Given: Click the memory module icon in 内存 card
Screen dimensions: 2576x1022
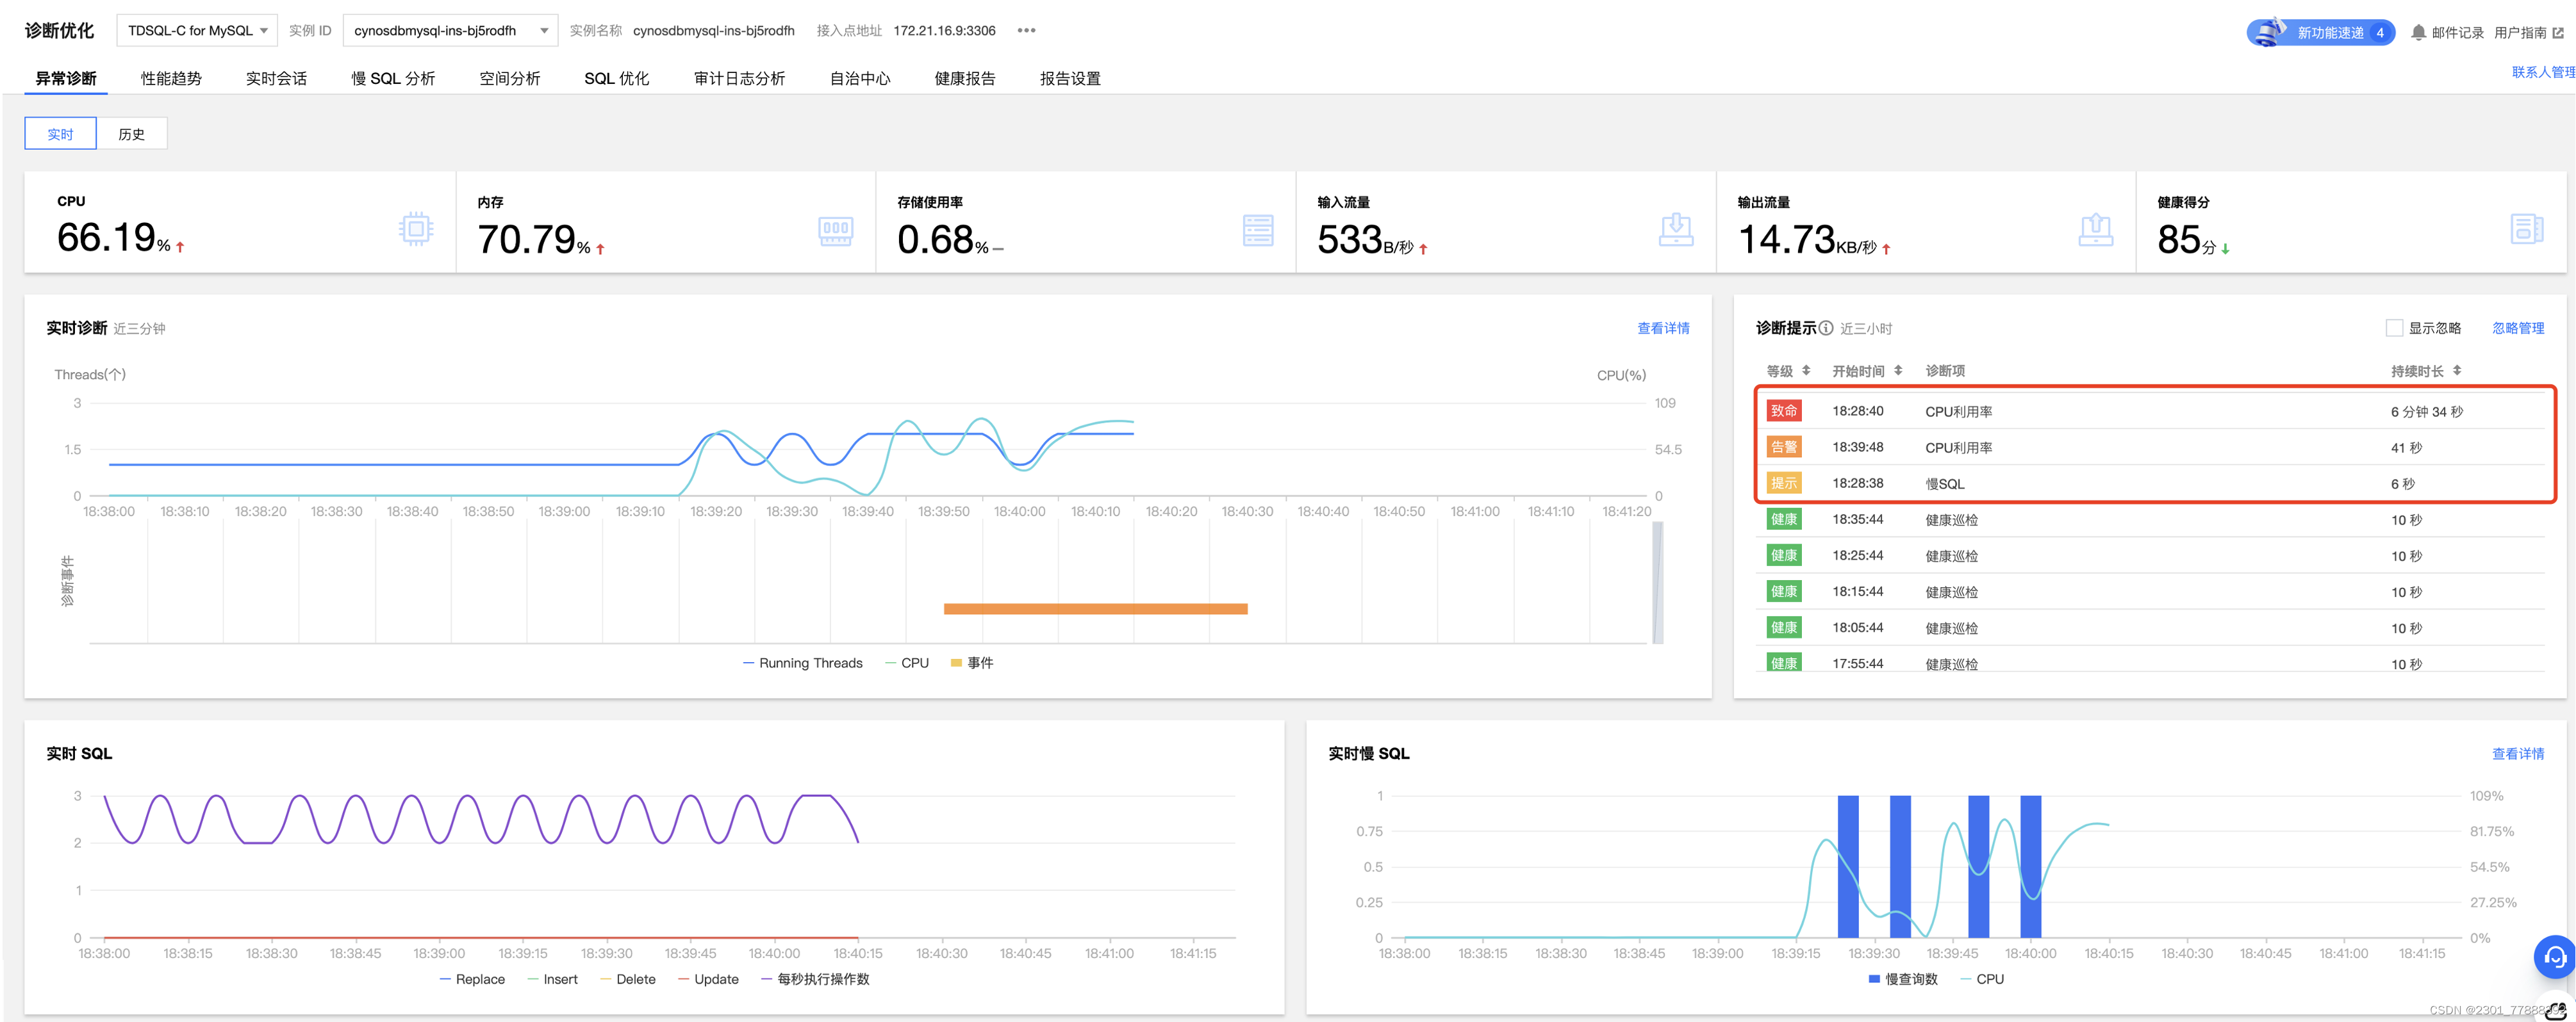Looking at the screenshot, I should click(x=835, y=231).
